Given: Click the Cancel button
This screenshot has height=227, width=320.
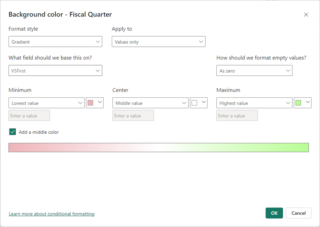Looking at the screenshot, I should 299,213.
